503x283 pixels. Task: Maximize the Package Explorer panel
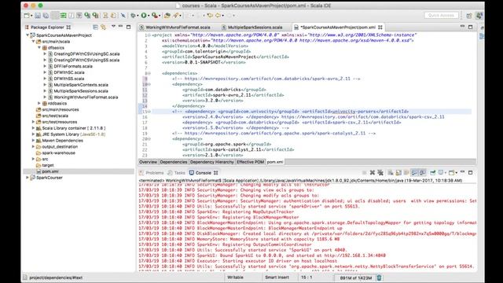tap(128, 27)
